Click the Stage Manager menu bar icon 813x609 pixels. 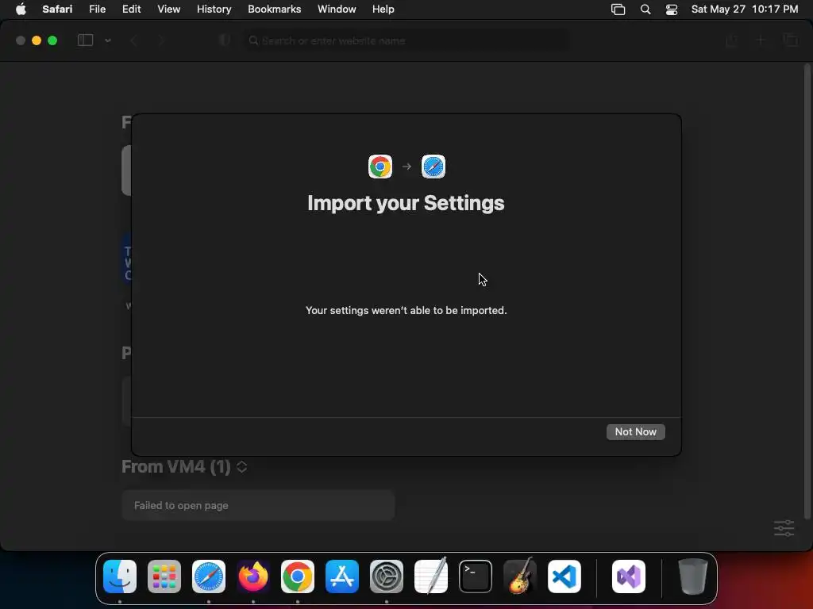coord(618,10)
